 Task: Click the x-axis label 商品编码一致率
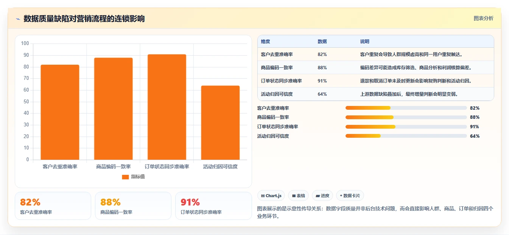tap(114, 167)
